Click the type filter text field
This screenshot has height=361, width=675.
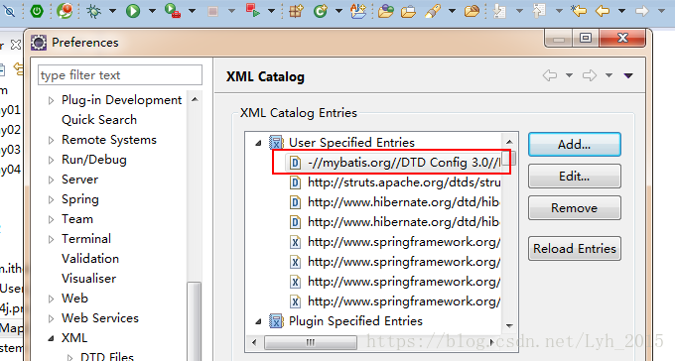pos(120,74)
